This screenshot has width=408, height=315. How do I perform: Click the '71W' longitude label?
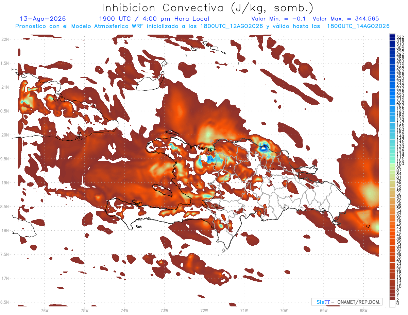point(244,311)
